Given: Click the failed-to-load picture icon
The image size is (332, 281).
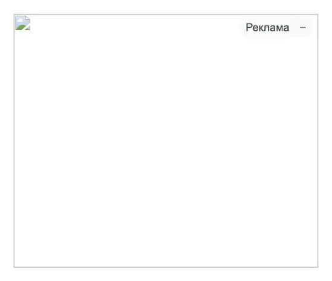Looking at the screenshot, I should pos(22,23).
